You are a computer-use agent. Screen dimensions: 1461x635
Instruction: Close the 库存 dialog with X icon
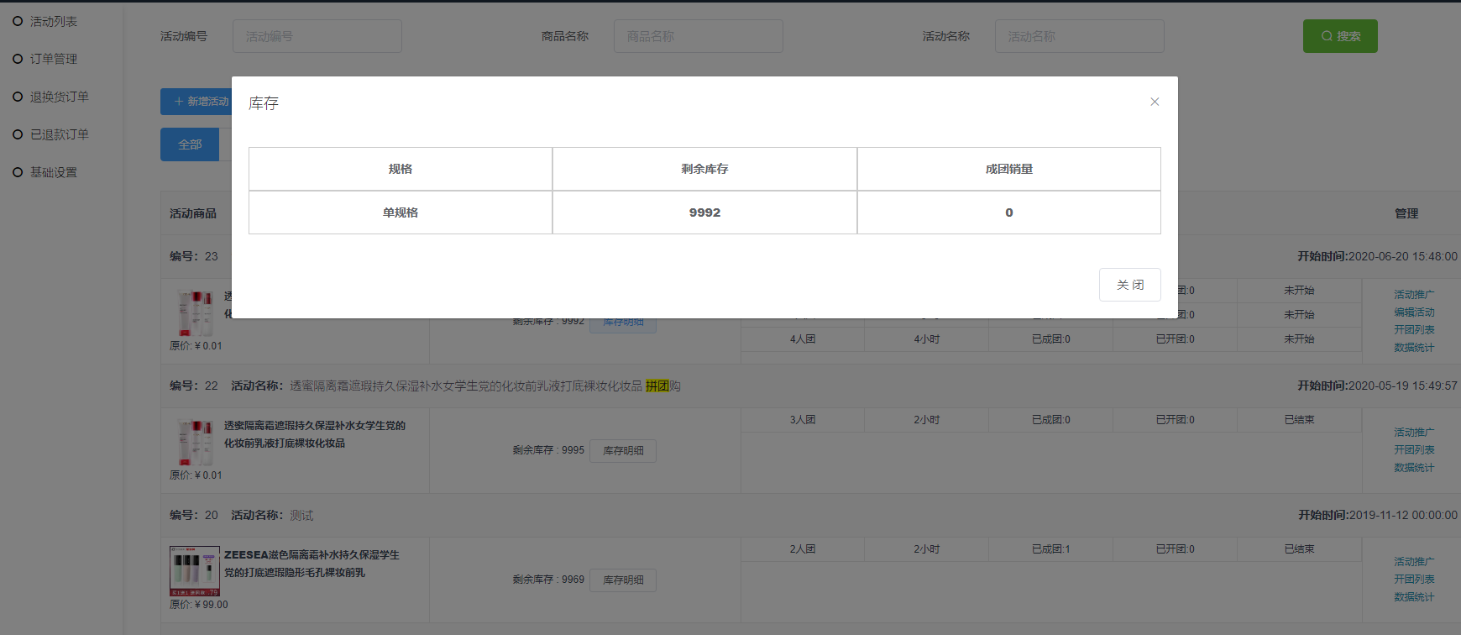coord(1155,102)
